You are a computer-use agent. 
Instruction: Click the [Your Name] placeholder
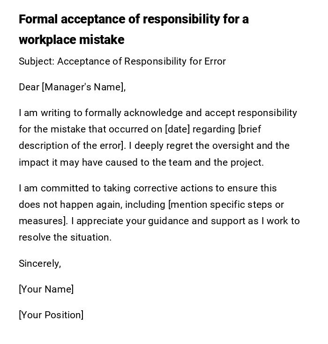(x=46, y=289)
